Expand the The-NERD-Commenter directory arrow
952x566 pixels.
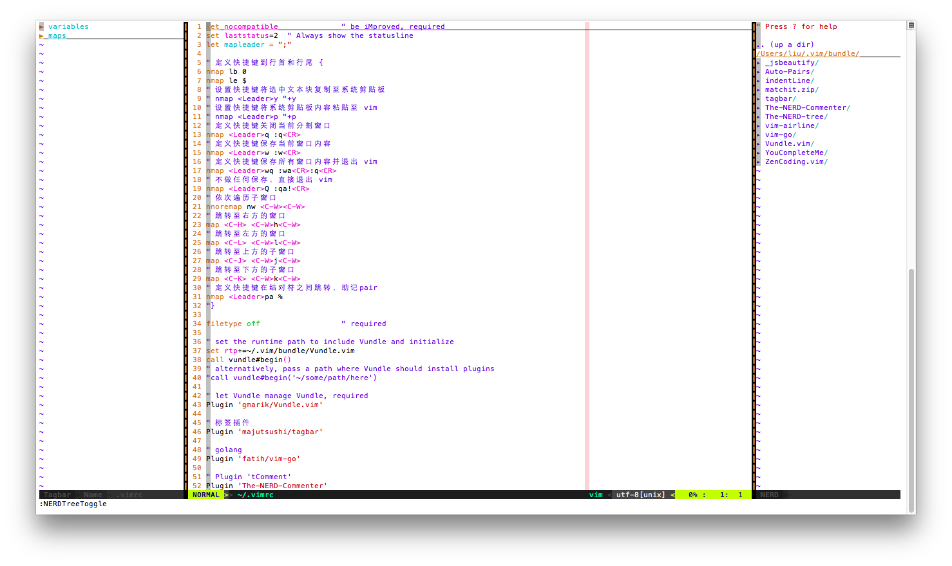click(759, 108)
